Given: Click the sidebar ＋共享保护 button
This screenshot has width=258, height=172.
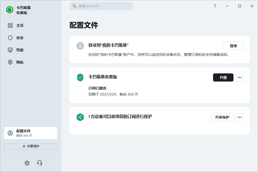Looking at the screenshot, I should point(31,146).
